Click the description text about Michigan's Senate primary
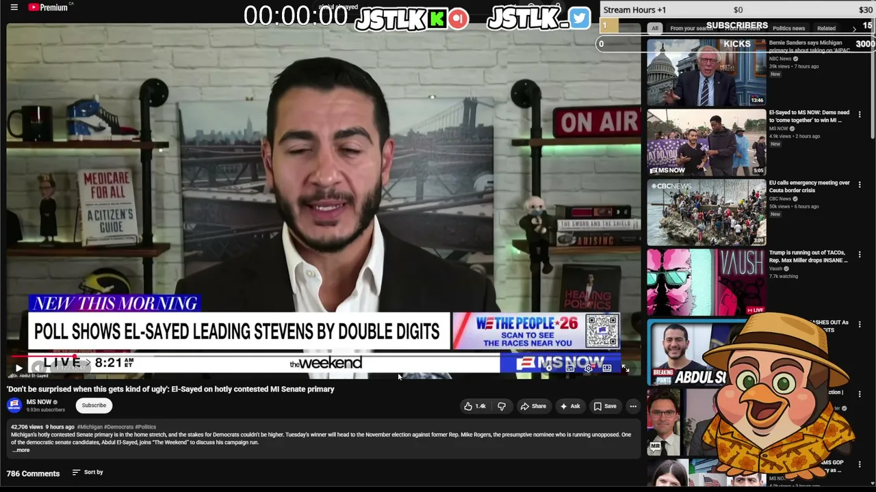This screenshot has height=492, width=876. [x=321, y=438]
